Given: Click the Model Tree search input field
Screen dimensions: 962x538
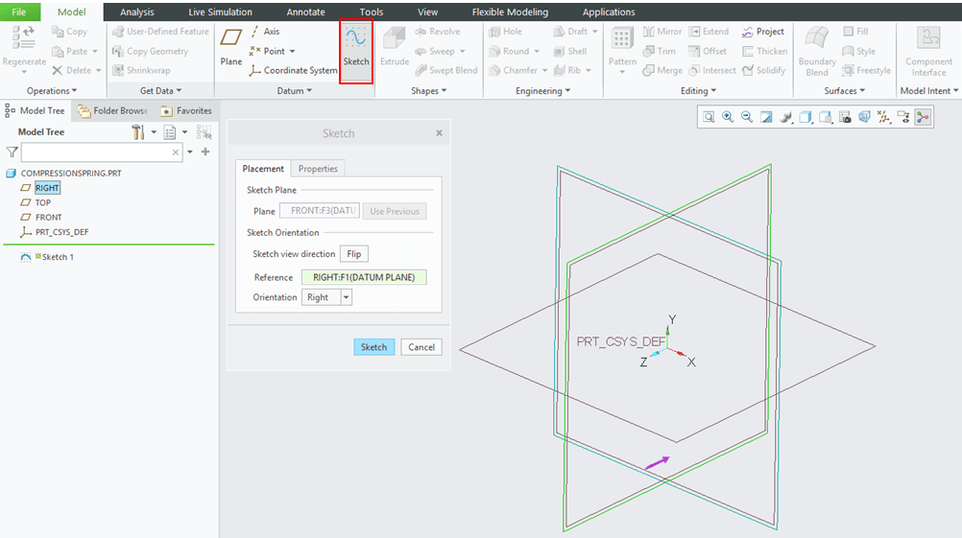Looking at the screenshot, I should [96, 152].
